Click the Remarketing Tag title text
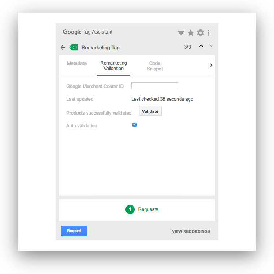Viewport: 274px width, 274px height. [101, 48]
